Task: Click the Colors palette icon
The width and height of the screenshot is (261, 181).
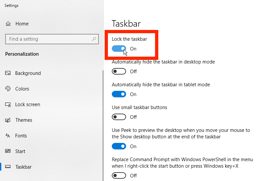Action: click(x=8, y=89)
